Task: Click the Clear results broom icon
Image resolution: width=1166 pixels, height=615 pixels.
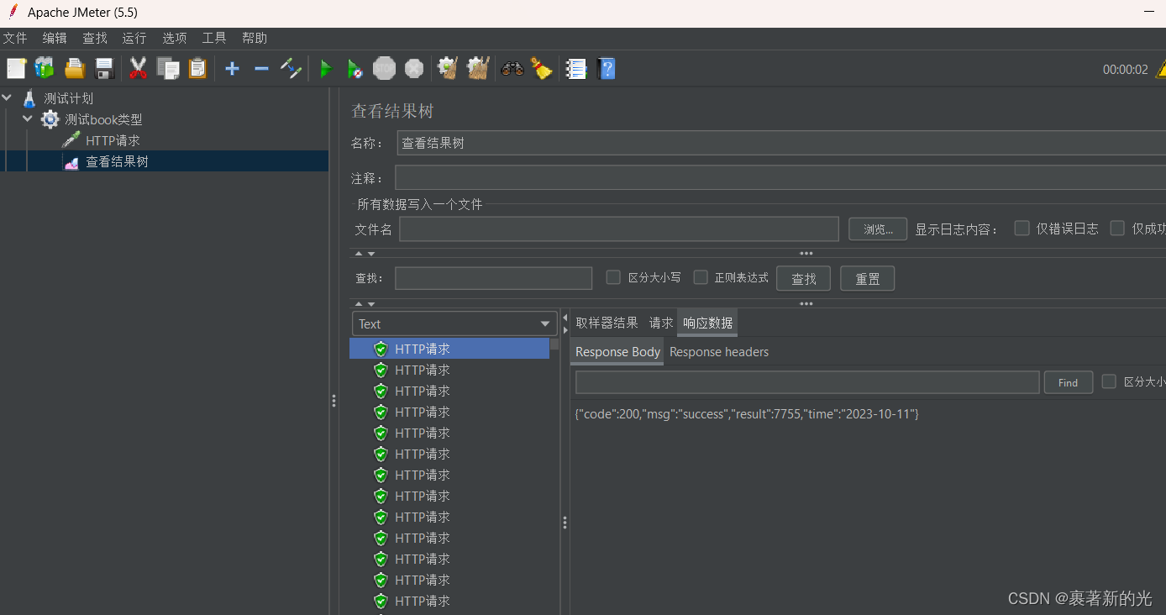Action: point(448,69)
